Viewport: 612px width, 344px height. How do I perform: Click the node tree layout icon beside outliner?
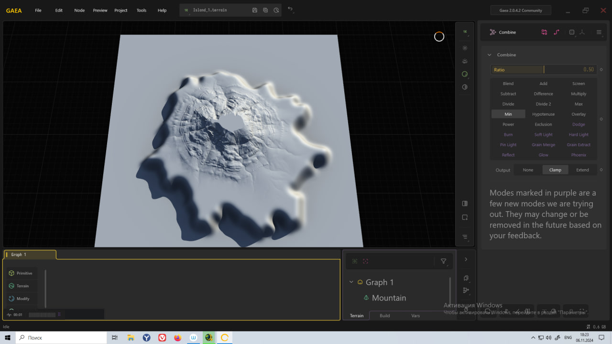click(x=466, y=290)
